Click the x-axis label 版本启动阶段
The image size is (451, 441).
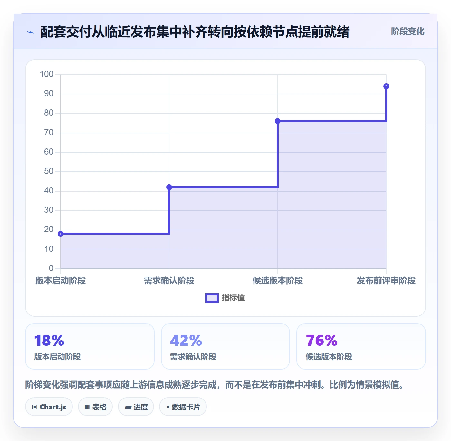pos(61,281)
